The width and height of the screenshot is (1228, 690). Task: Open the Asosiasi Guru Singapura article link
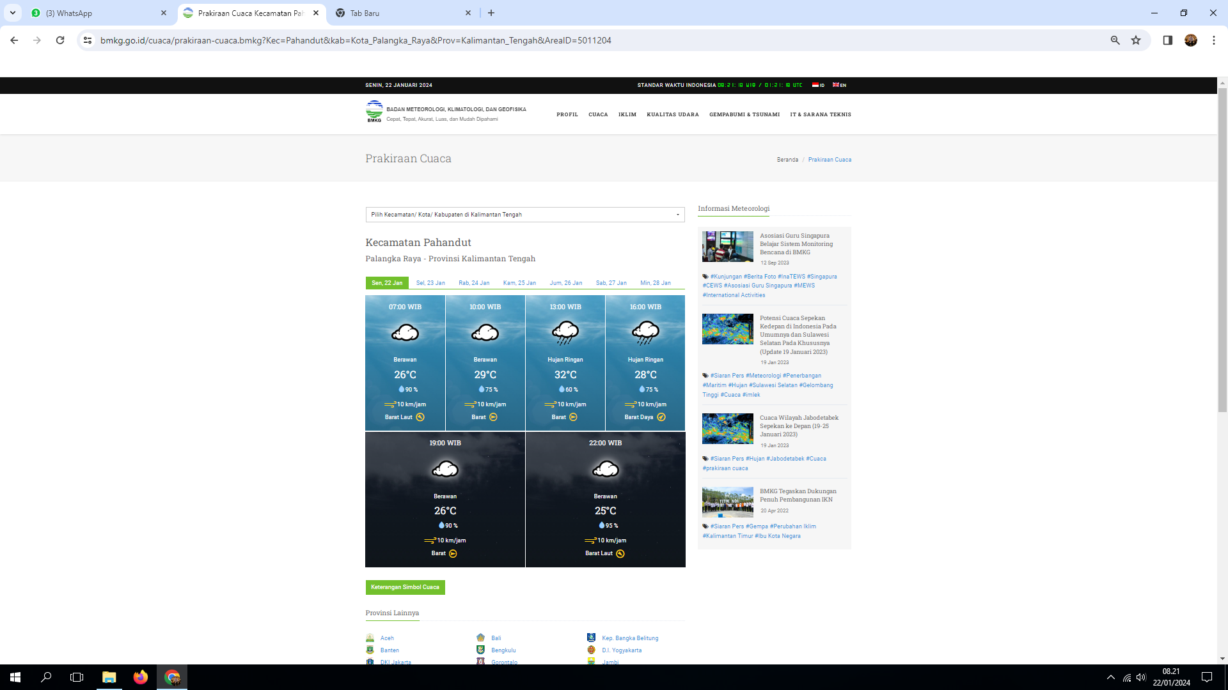pos(796,244)
